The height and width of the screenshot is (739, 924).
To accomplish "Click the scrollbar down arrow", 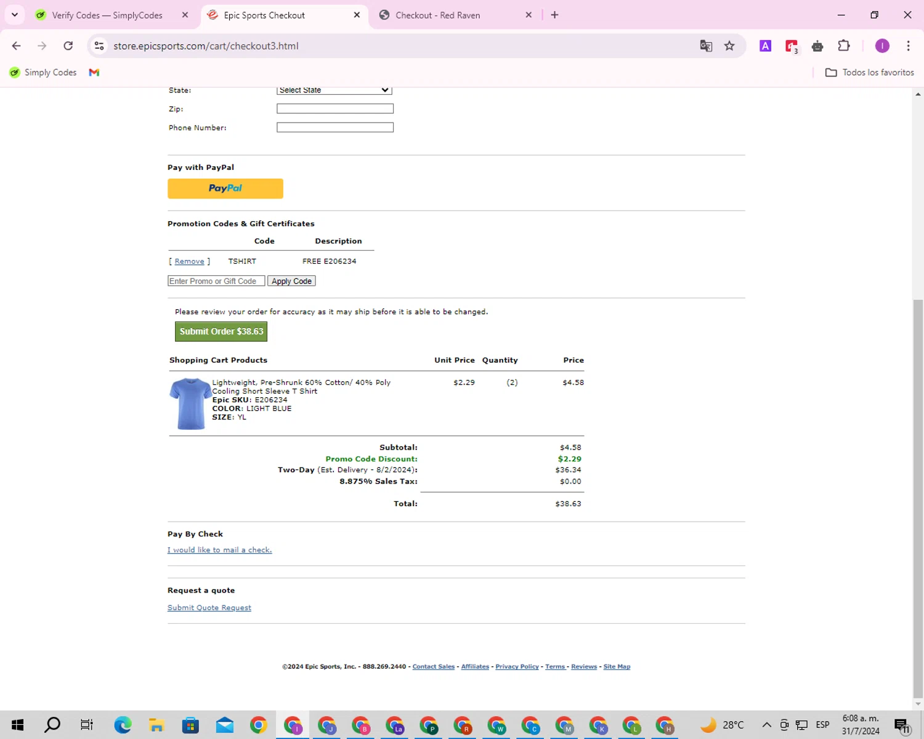I will tap(918, 703).
